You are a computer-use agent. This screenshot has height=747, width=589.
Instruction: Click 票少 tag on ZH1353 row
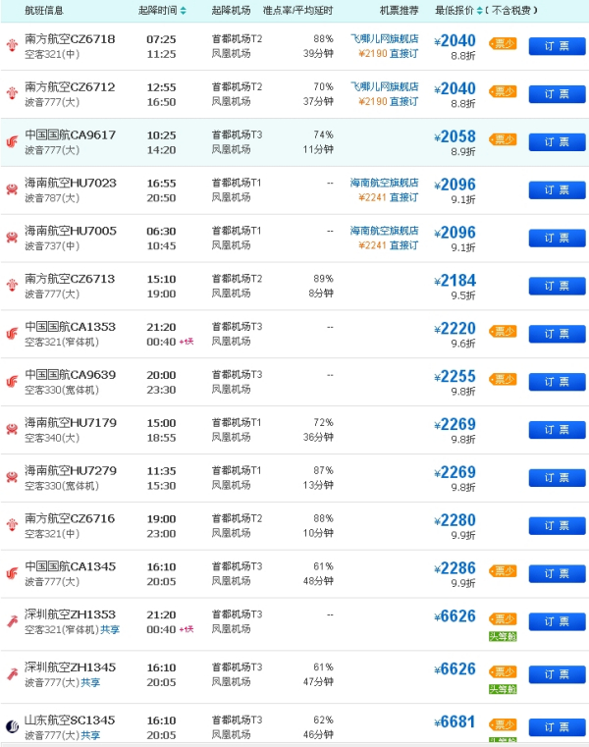tap(504, 618)
